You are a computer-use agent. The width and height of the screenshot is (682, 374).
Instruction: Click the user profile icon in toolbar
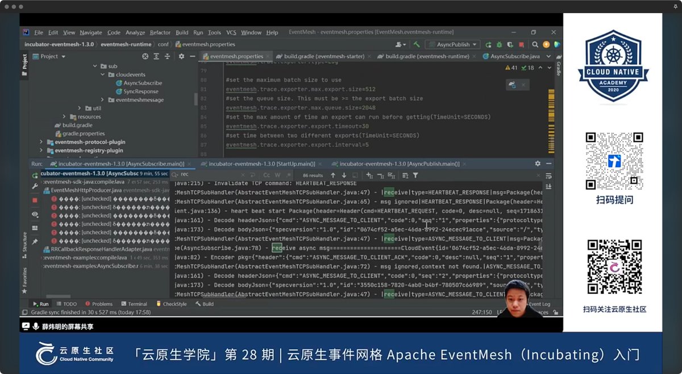(401, 44)
